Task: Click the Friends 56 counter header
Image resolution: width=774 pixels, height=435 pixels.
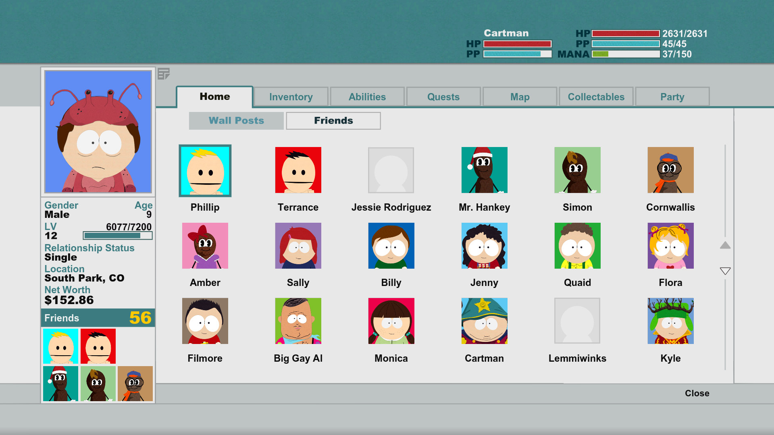Action: pyautogui.click(x=98, y=318)
